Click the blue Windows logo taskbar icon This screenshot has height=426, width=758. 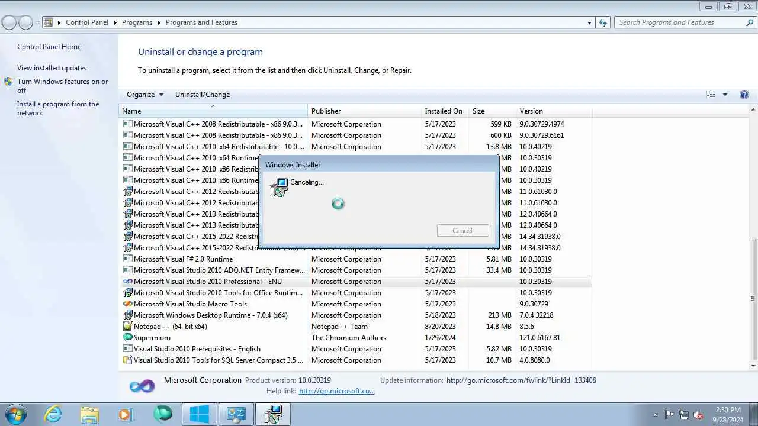199,414
